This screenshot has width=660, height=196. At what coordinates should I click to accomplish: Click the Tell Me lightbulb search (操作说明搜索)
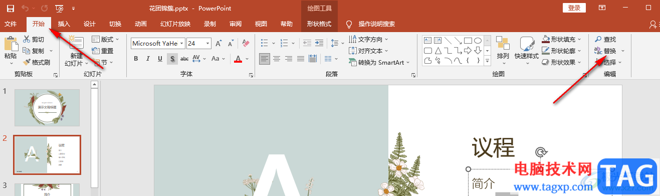(x=370, y=24)
